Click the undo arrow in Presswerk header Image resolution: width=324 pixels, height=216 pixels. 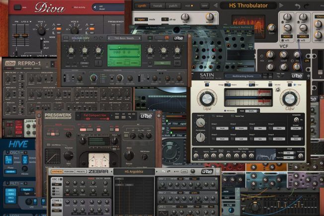[130, 117]
